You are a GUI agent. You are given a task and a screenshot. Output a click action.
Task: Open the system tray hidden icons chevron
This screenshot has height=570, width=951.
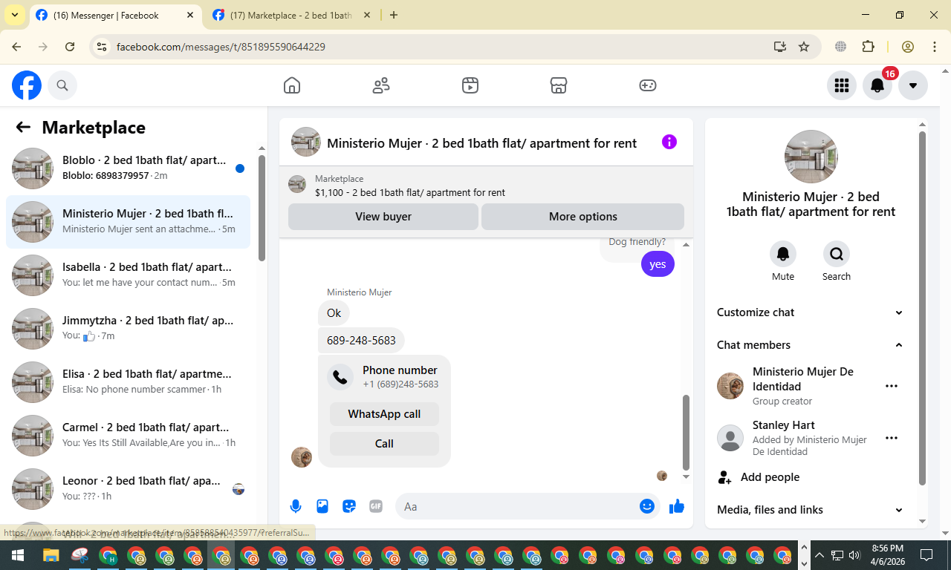(x=819, y=555)
